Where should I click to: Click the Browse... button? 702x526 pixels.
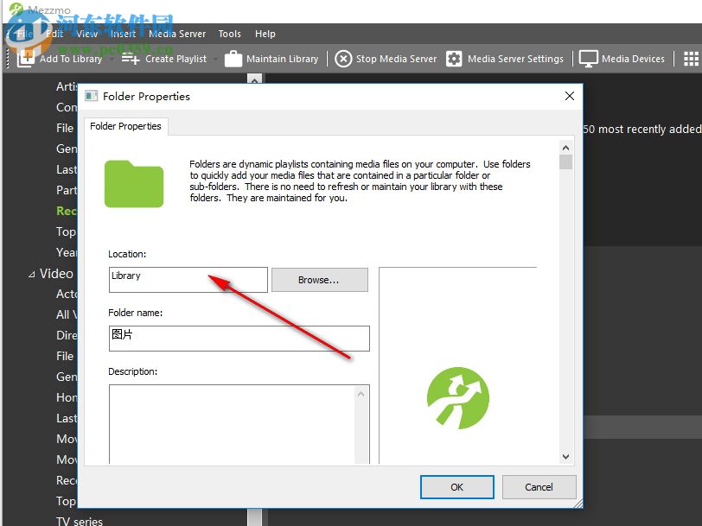[320, 280]
